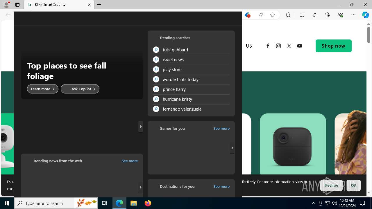Image resolution: width=372 pixels, height=209 pixels.
Task: Visit Blink's YouTube icon
Action: pyautogui.click(x=300, y=46)
